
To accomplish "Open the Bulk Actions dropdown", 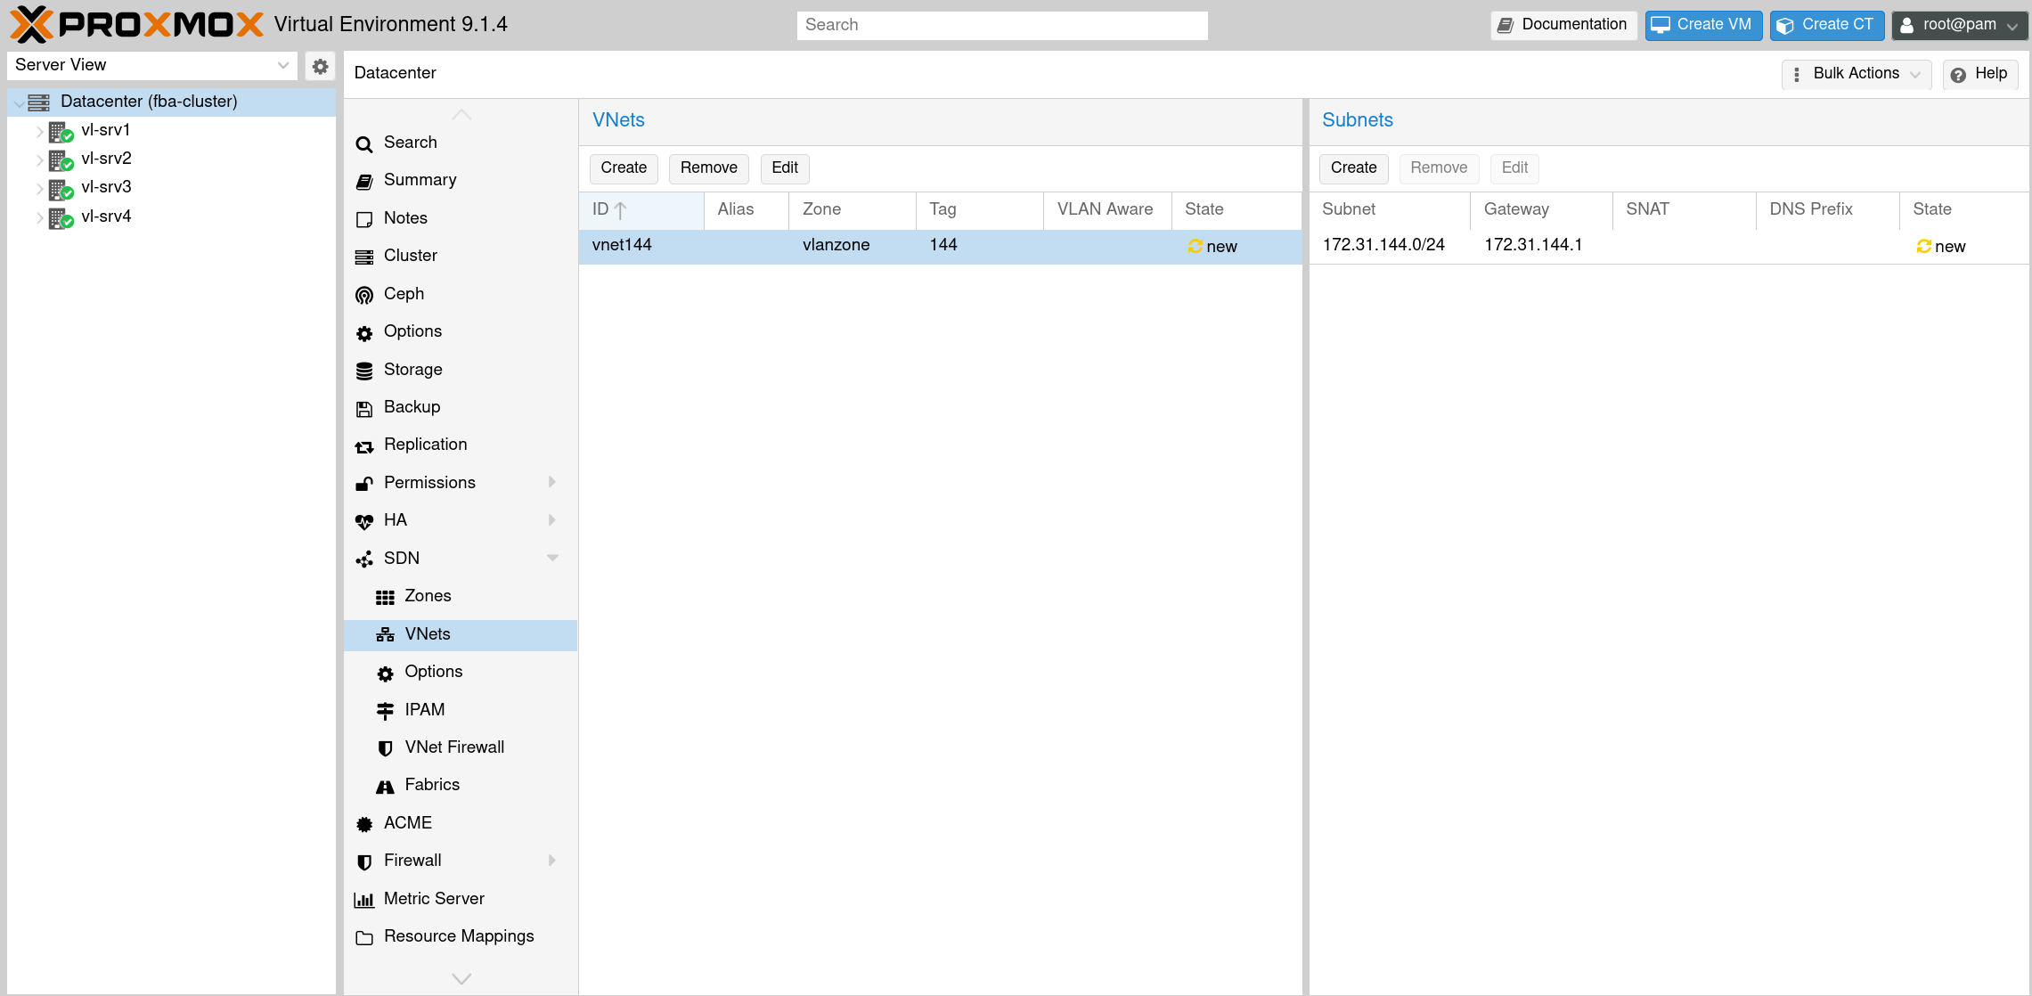I will click(1857, 74).
